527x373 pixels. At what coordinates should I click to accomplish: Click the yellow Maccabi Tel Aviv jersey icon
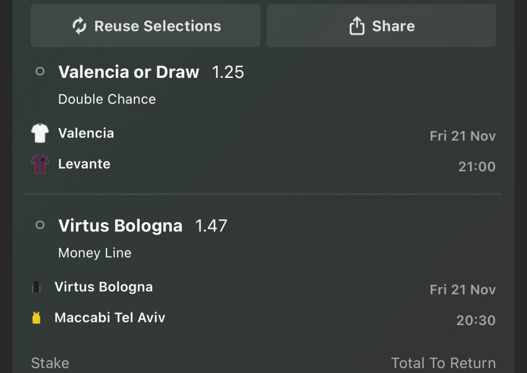[x=36, y=318]
